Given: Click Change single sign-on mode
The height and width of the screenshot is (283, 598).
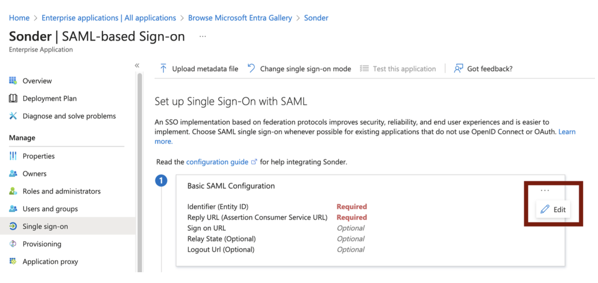Looking at the screenshot, I should pyautogui.click(x=299, y=69).
